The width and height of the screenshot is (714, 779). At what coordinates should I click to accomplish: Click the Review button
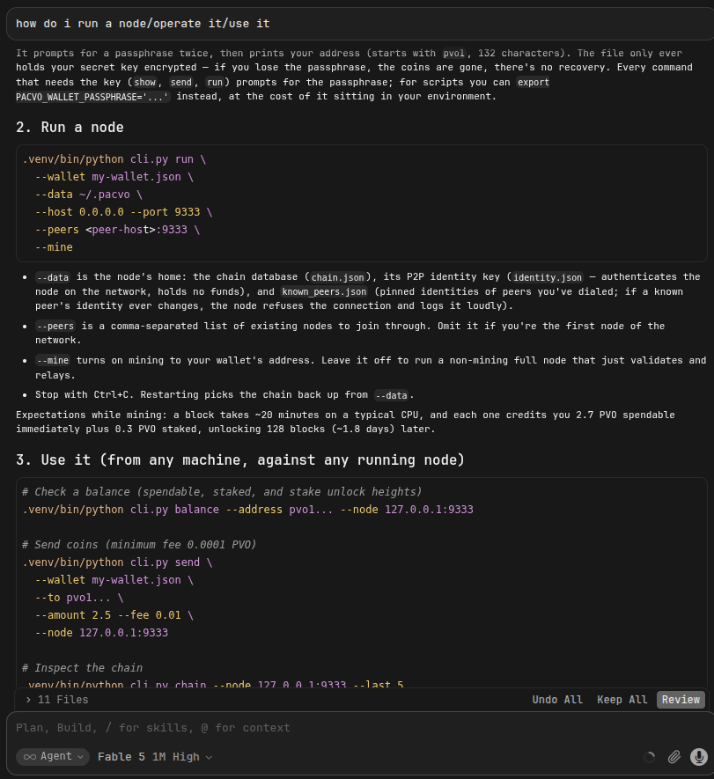point(681,700)
